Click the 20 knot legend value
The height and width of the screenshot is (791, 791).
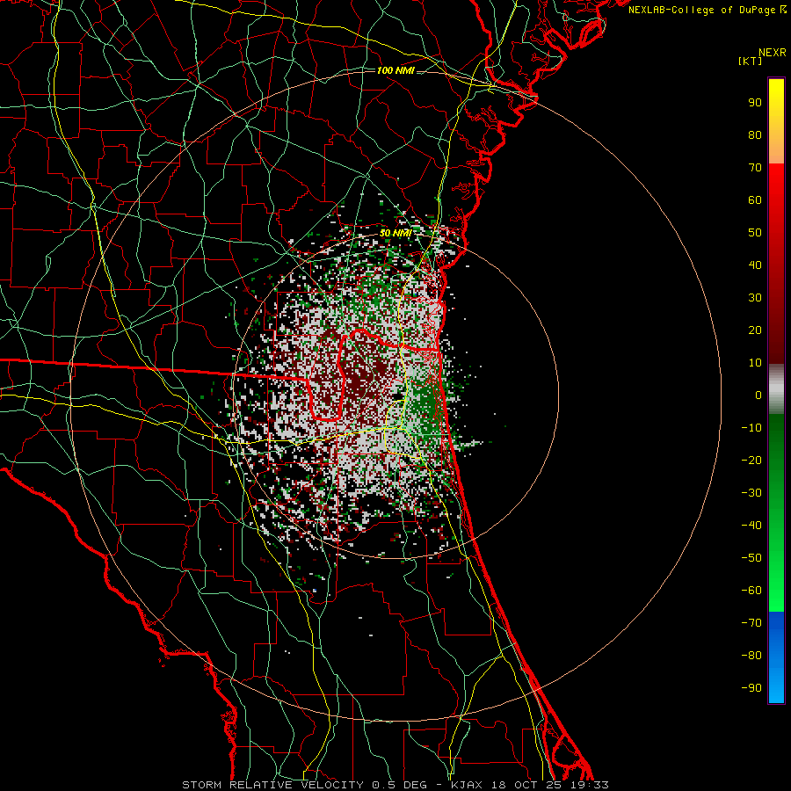pyautogui.click(x=755, y=330)
